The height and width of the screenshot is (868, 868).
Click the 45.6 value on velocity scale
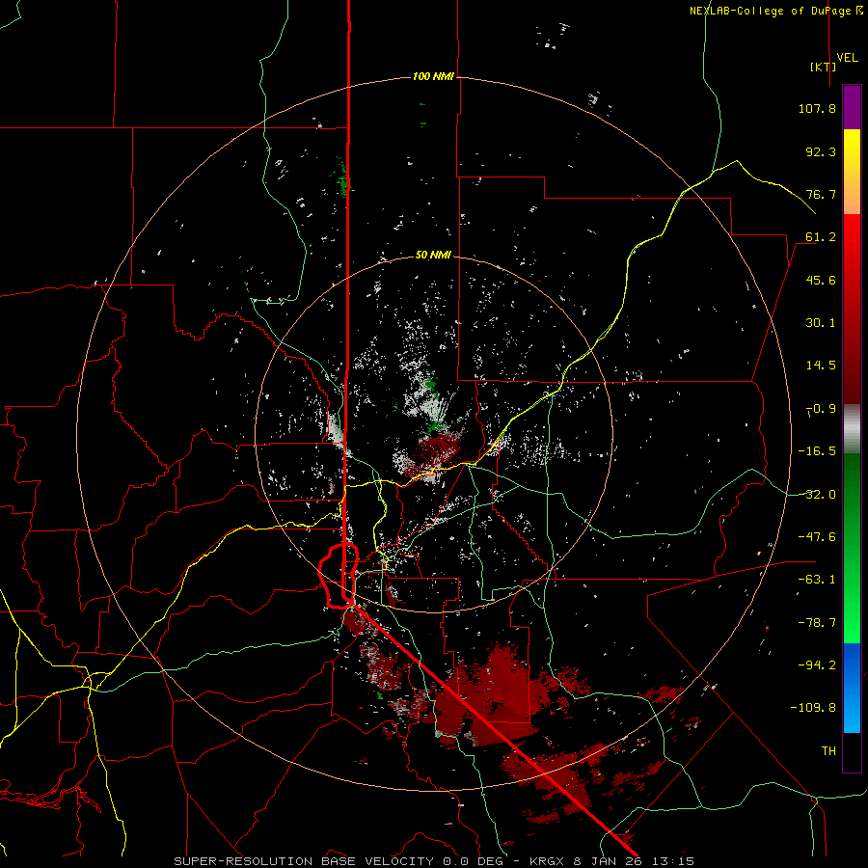(821, 280)
